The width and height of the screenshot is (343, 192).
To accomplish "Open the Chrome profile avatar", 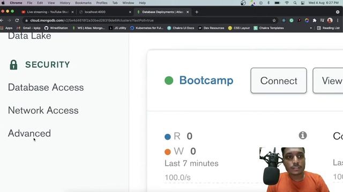I will [x=330, y=20].
